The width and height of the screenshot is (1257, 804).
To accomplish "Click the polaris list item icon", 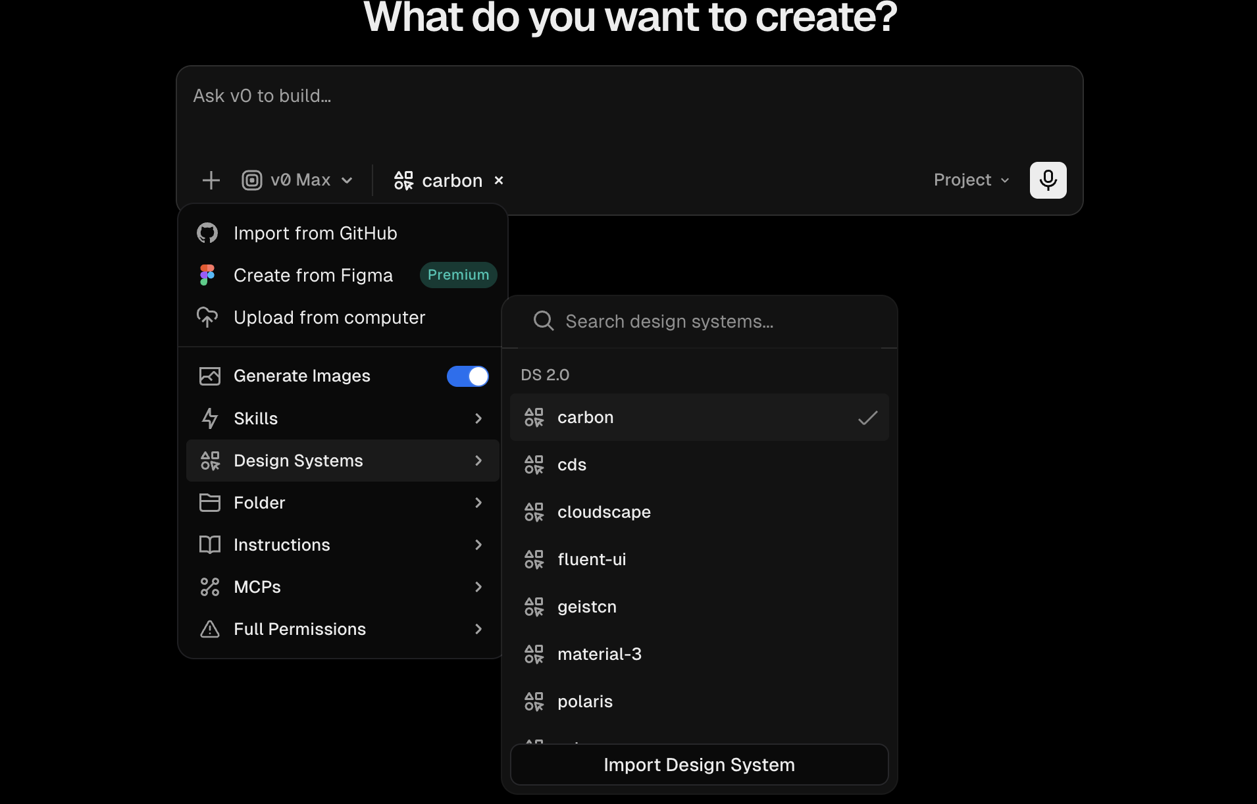I will tap(534, 701).
